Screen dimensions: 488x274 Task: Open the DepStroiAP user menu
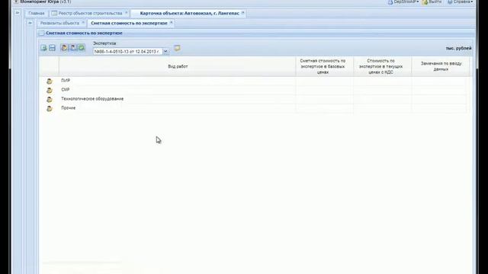[x=403, y=2]
